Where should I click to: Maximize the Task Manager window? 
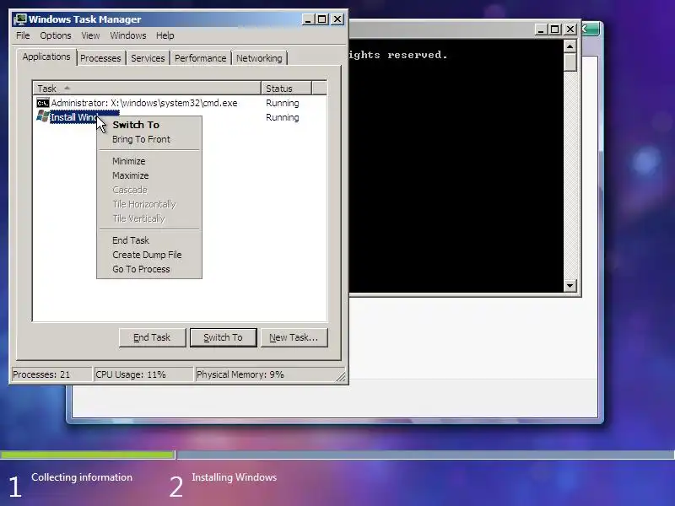pyautogui.click(x=322, y=19)
